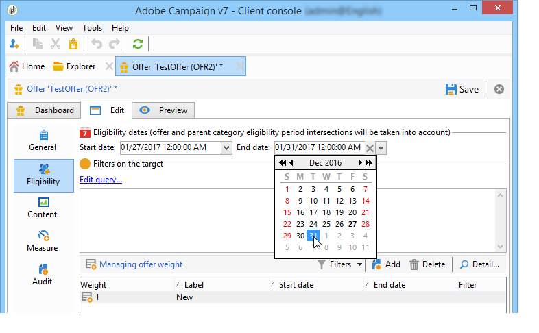
Task: Open the Audit section
Action: 43,275
